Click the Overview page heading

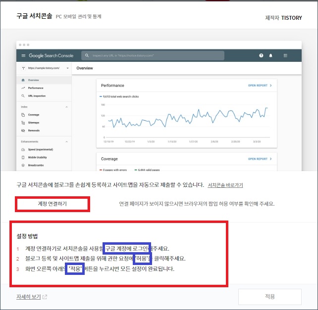pos(85,68)
